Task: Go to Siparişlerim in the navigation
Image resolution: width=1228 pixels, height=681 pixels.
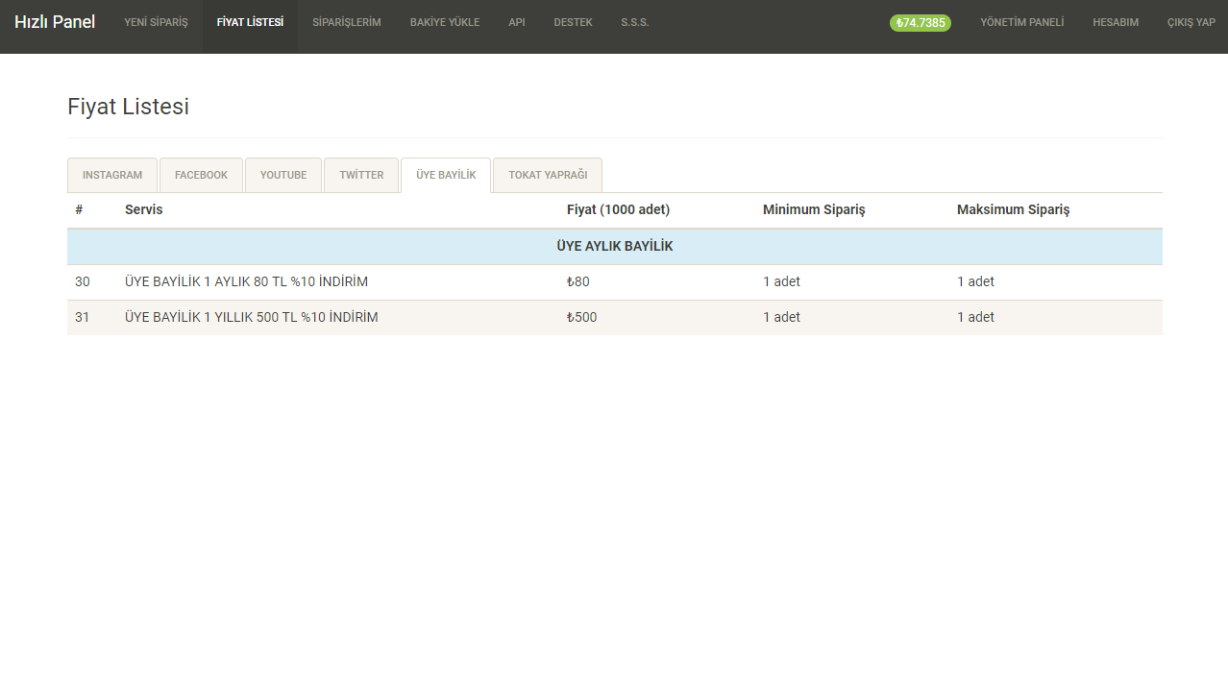Action: tap(347, 22)
